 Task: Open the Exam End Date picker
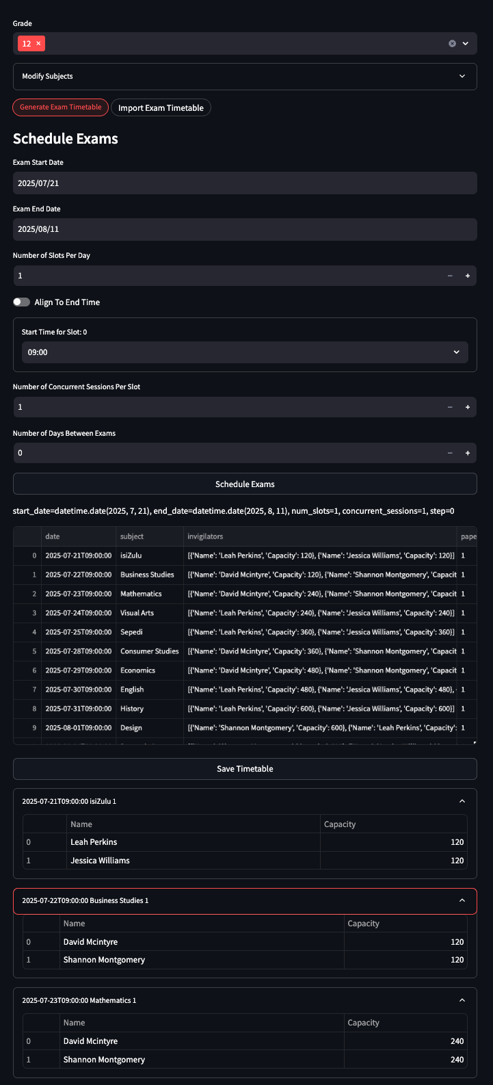point(245,229)
